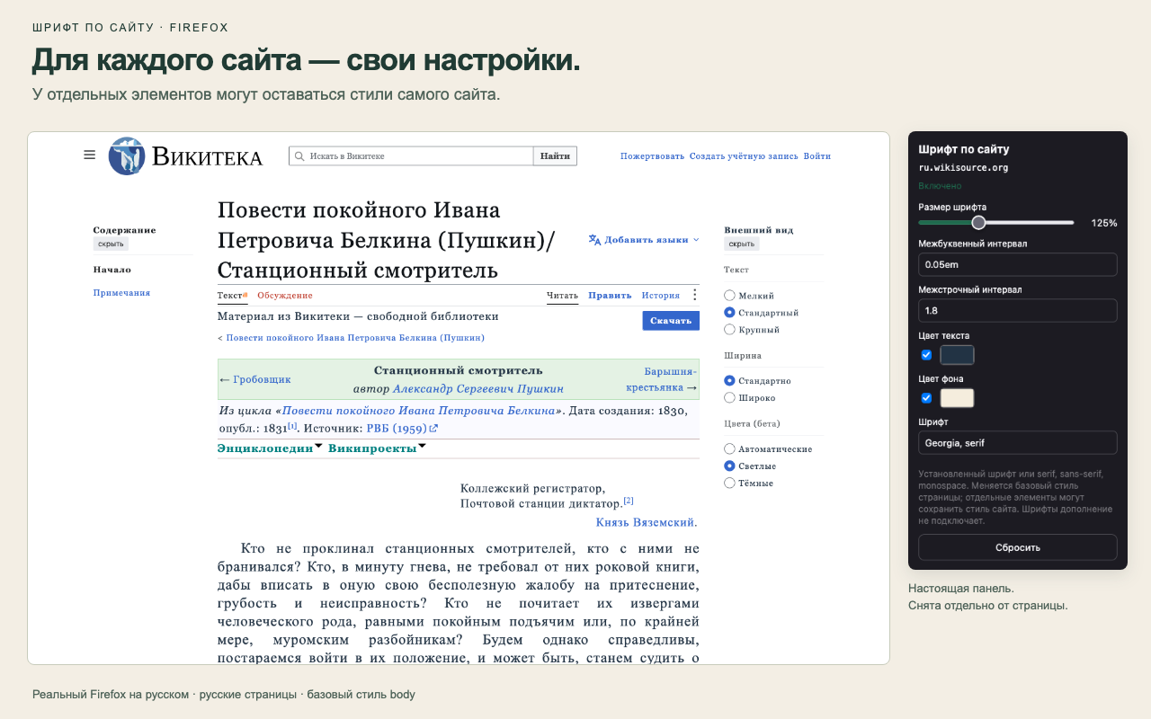Click the blue Скачать button
This screenshot has height=719, width=1151.
click(x=671, y=321)
